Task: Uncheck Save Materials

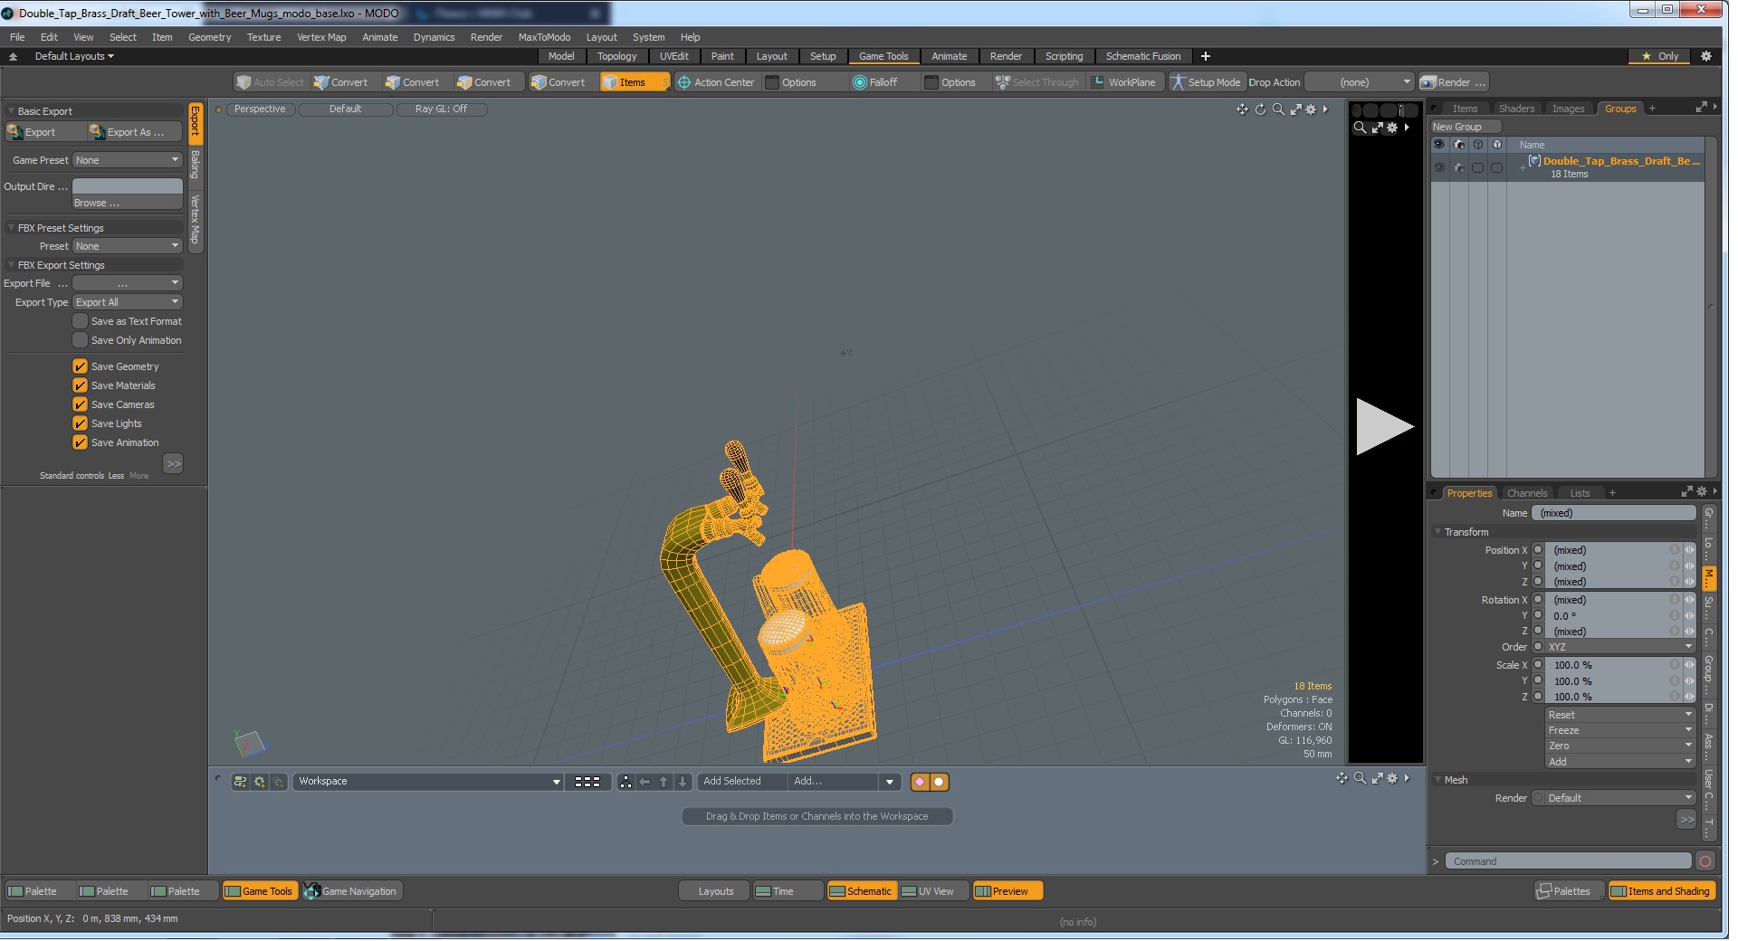Action: [81, 385]
